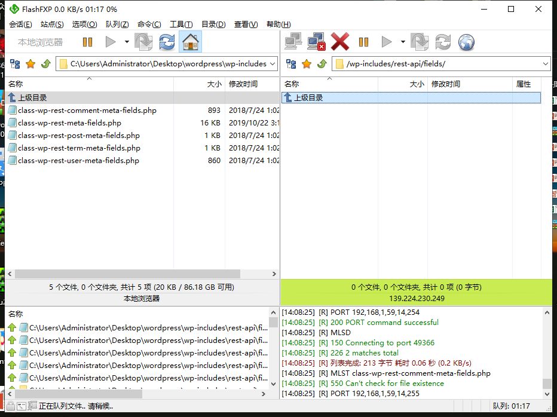
Task: Click log pane scrollbar down arrow
Action: (547, 394)
